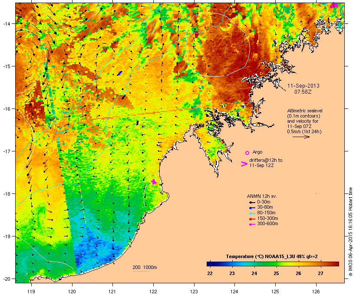The height and width of the screenshot is (295, 356).
Task: Click the blue 30-80m legend arrow
Action: coord(252,208)
